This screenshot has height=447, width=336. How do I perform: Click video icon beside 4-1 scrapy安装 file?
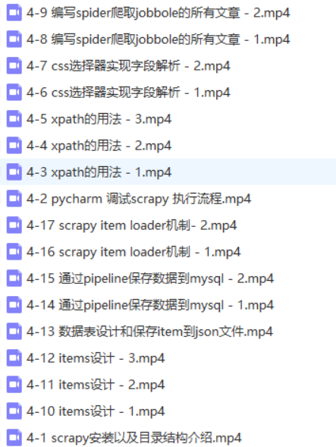pyautogui.click(x=14, y=438)
